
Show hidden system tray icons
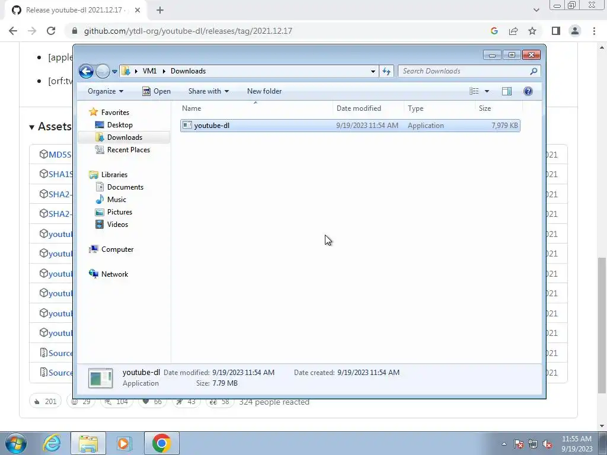pyautogui.click(x=504, y=444)
